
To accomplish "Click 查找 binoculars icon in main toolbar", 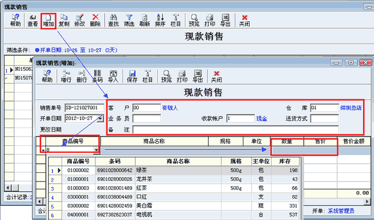I will 113,20.
